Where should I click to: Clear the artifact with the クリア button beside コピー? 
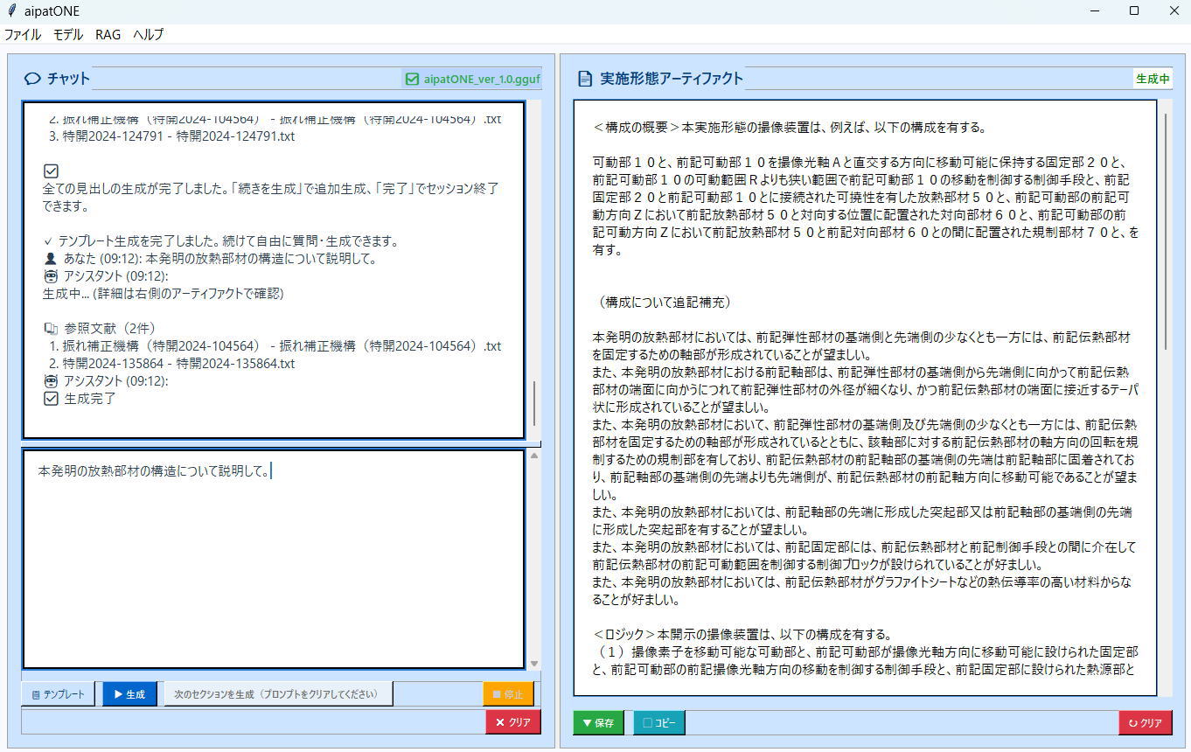point(1145,723)
